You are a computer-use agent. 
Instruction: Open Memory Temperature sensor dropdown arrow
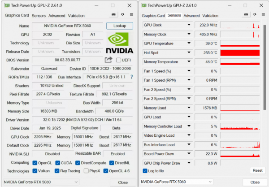click(189, 61)
